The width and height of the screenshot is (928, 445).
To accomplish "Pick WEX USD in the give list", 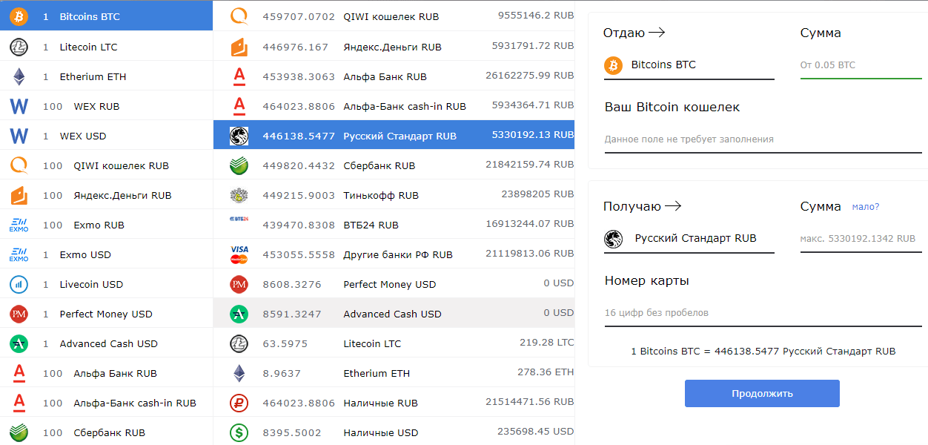I will point(106,136).
